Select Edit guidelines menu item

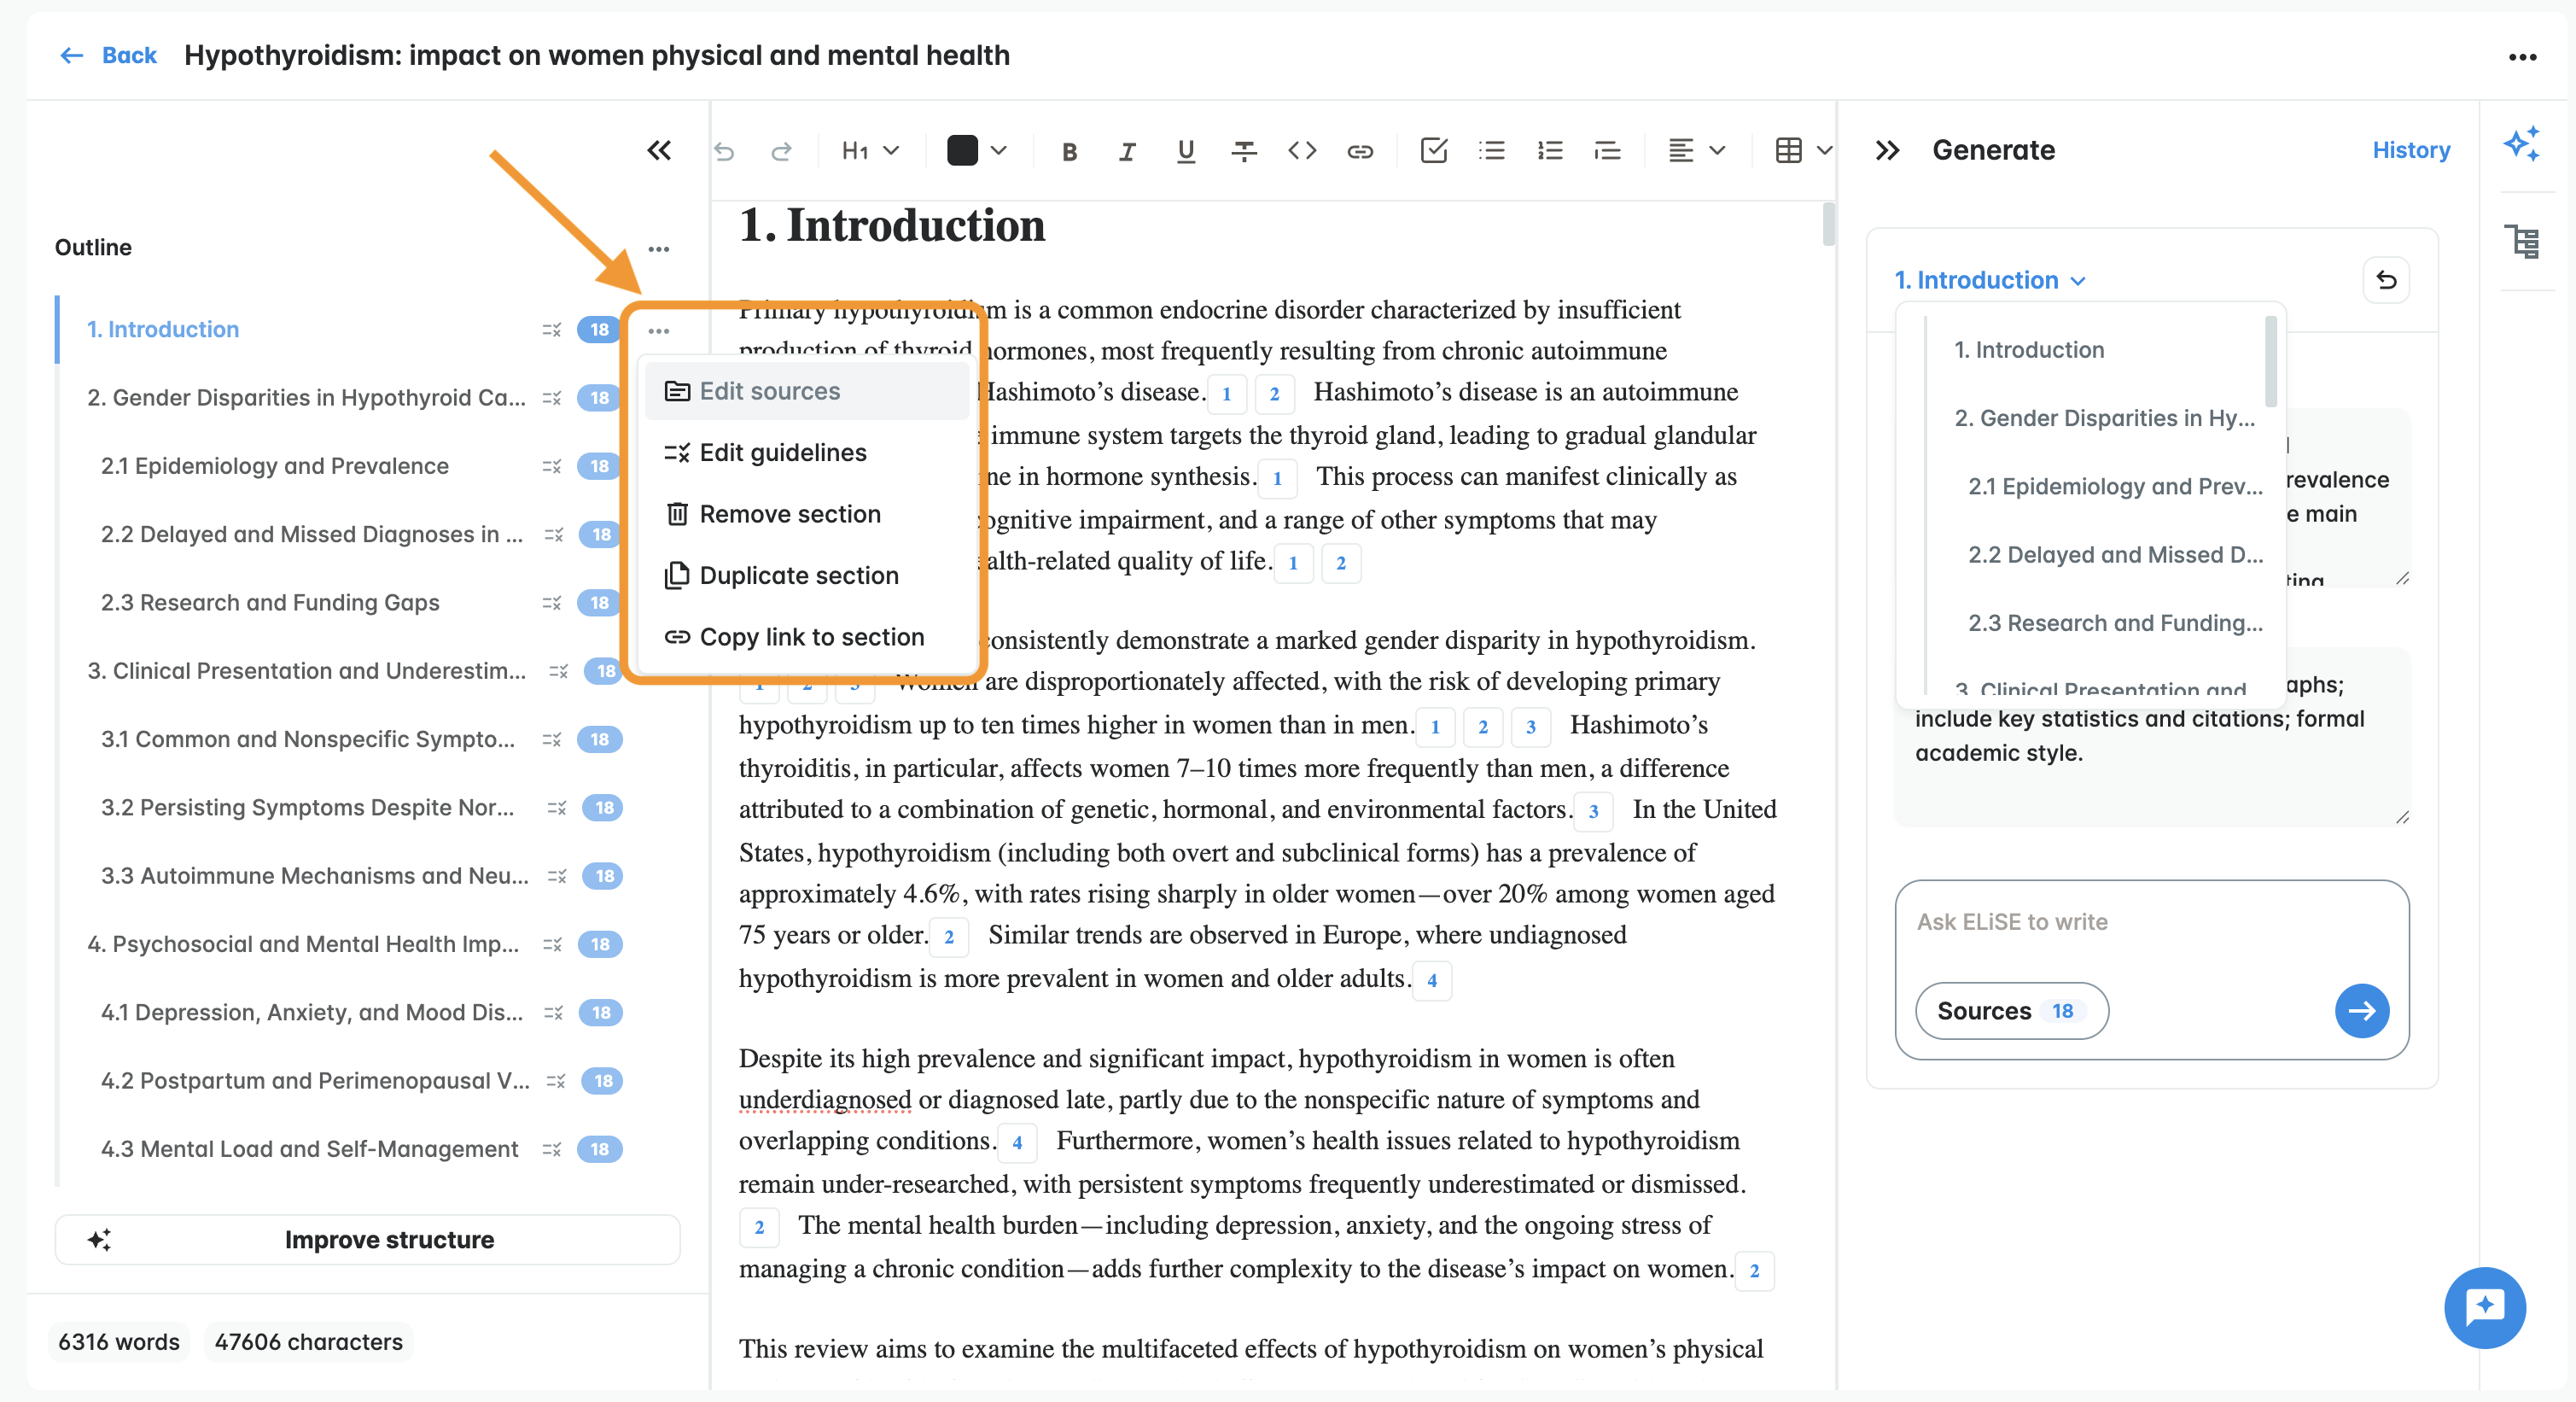tap(806, 453)
